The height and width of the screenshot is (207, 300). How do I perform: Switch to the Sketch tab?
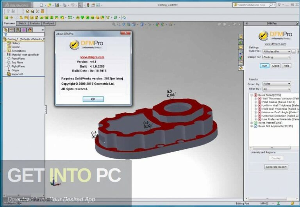22,23
